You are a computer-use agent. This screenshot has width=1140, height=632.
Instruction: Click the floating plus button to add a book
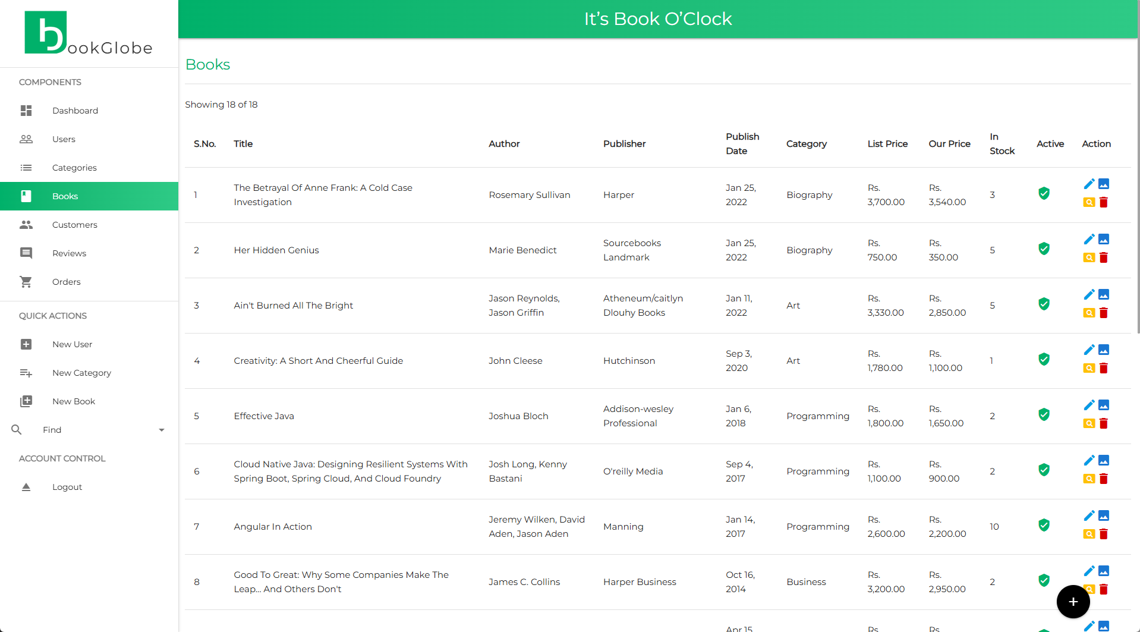pyautogui.click(x=1073, y=601)
